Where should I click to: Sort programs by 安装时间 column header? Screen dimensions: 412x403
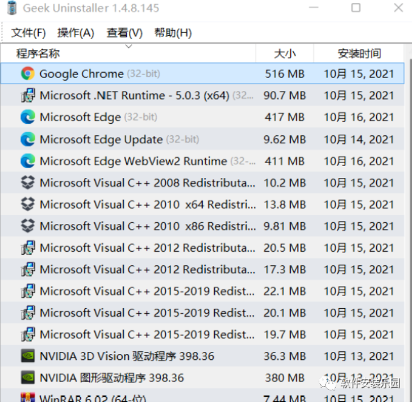[x=359, y=54]
